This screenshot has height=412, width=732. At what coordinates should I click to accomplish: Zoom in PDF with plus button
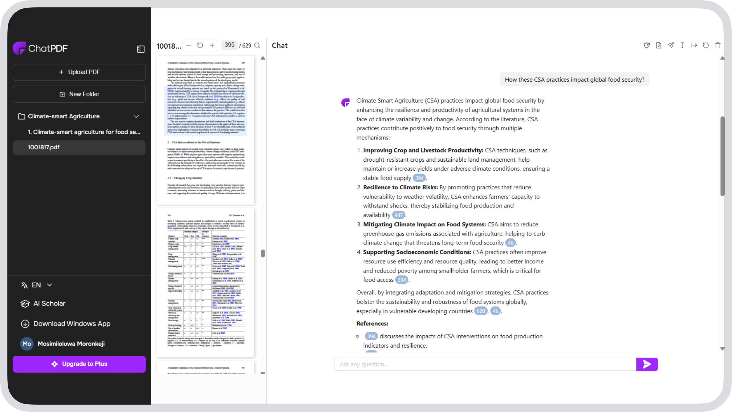pos(212,45)
